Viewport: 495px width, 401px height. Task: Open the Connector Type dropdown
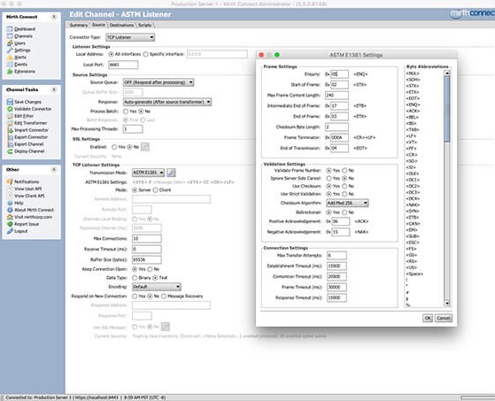130,37
